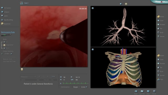Click the 20 Watt output intensity value
This screenshot has width=168, height=95.
coord(7,54)
